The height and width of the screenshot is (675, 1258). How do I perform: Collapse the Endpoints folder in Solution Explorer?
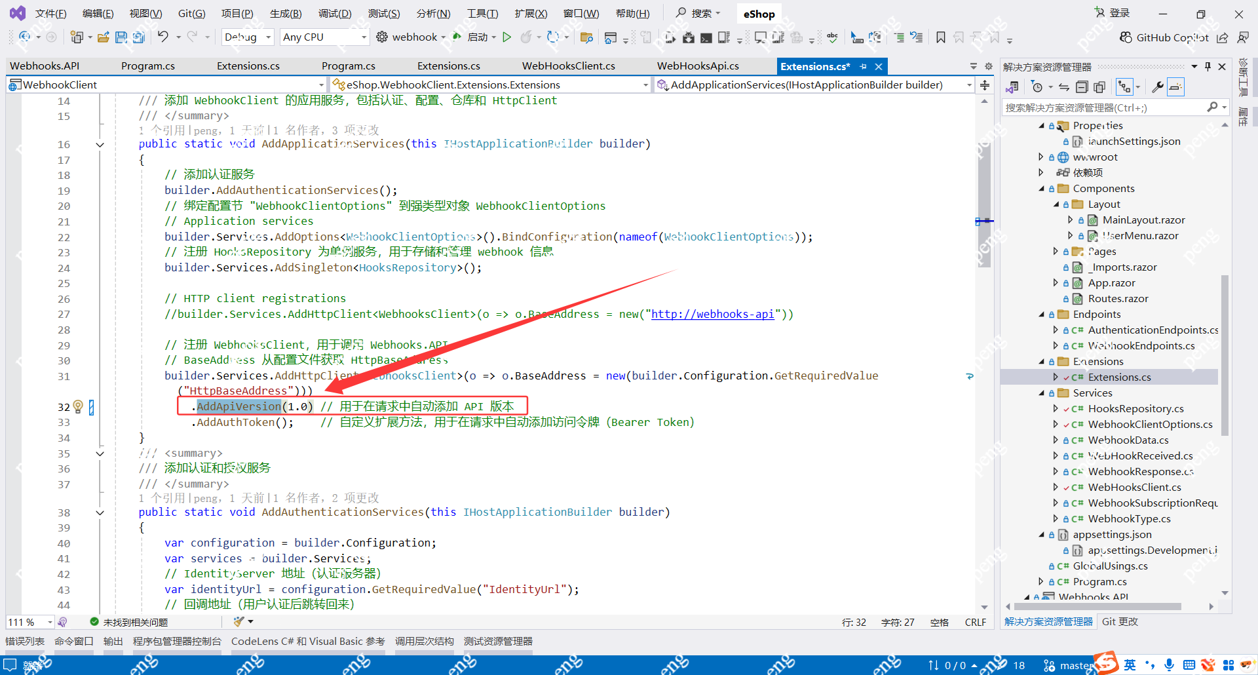coord(1042,315)
